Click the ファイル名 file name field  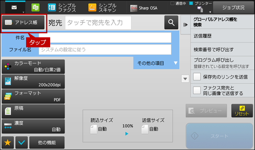[x=105, y=49]
